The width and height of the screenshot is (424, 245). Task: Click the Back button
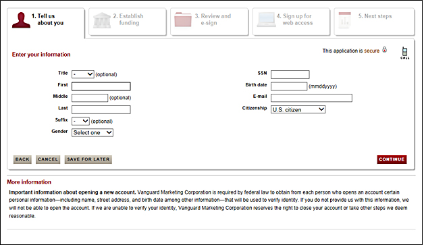[x=22, y=159]
